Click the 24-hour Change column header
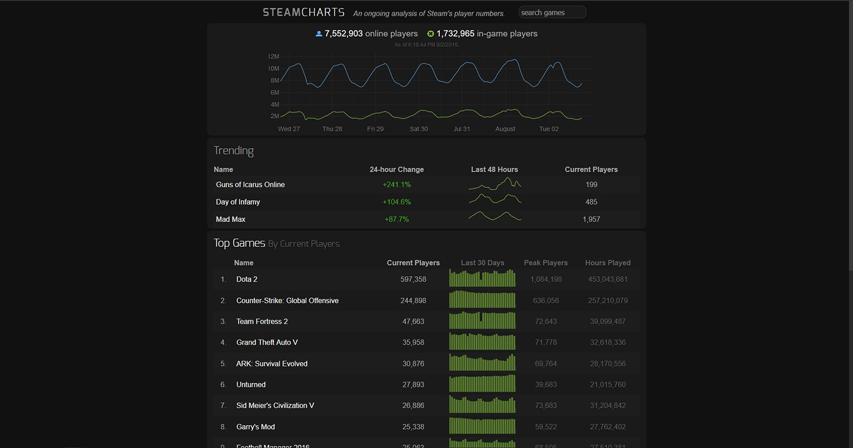The image size is (853, 448). [x=397, y=169]
